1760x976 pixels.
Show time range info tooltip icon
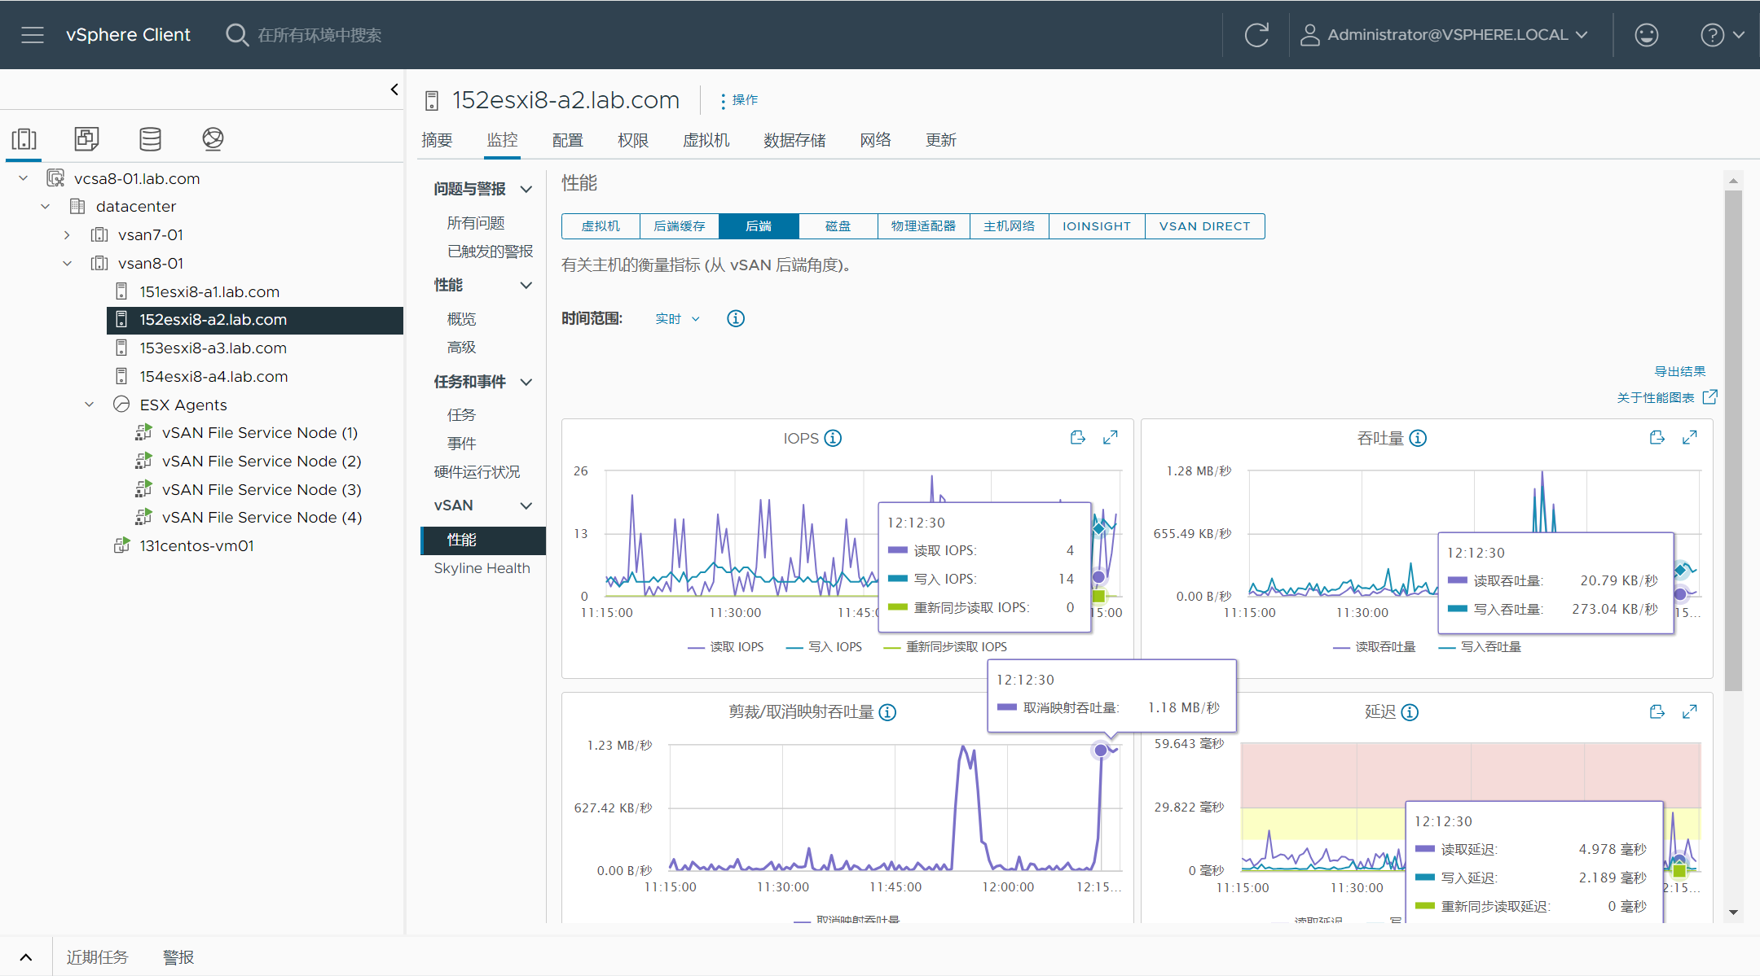[x=736, y=318]
